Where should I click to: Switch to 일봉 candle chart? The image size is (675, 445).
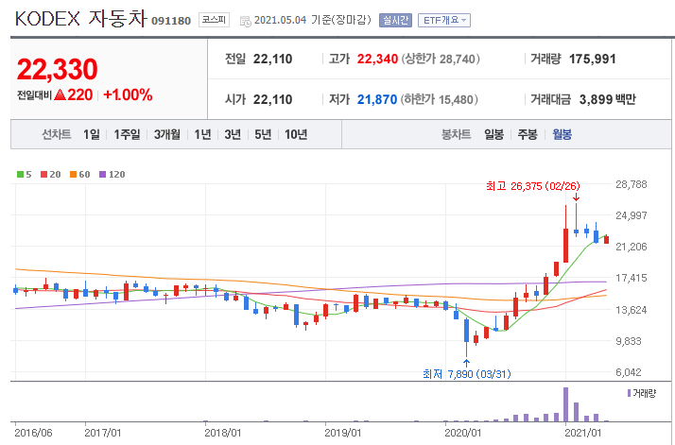coord(493,135)
